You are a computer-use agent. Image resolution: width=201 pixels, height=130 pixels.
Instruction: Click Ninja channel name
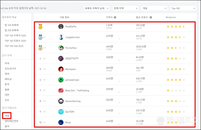[x=68, y=123]
